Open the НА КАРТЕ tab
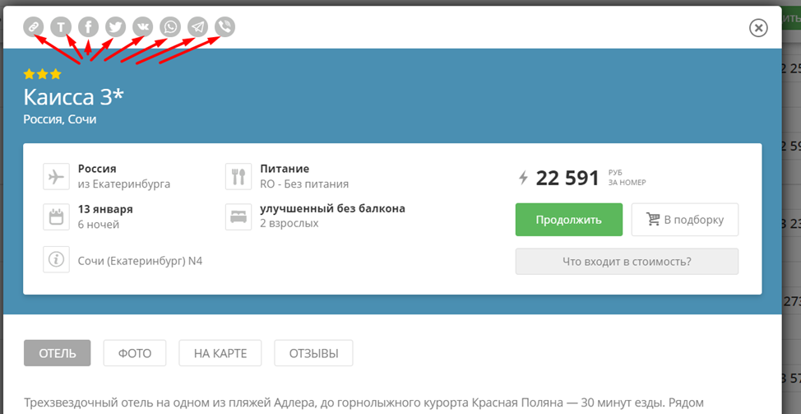 pyautogui.click(x=220, y=353)
